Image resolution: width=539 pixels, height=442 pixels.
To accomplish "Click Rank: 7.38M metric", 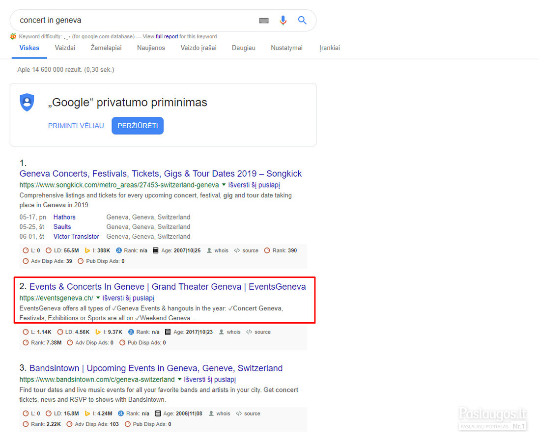I will click(42, 343).
